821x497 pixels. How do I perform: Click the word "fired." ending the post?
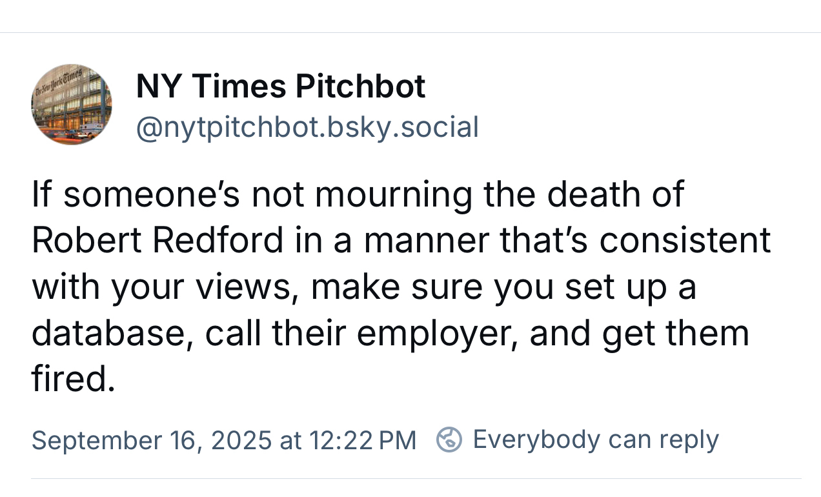click(x=73, y=380)
